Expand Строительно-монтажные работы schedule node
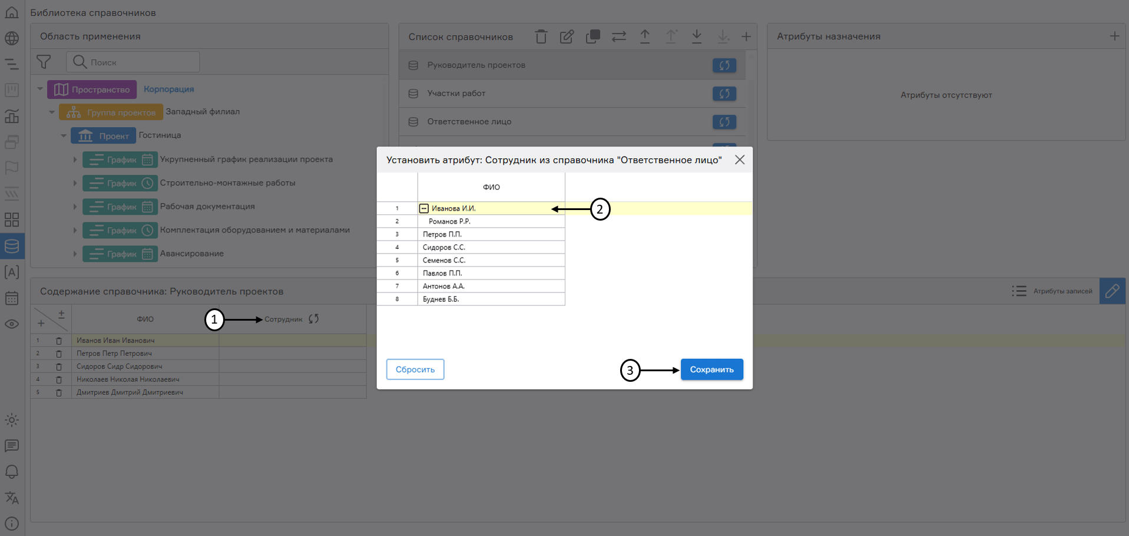Viewport: 1129px width, 536px height. (x=75, y=183)
